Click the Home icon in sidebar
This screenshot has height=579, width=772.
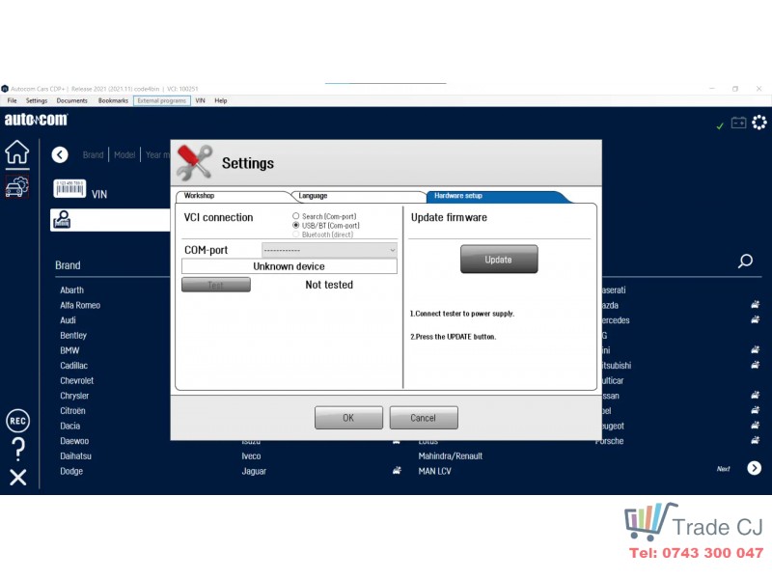pos(17,152)
